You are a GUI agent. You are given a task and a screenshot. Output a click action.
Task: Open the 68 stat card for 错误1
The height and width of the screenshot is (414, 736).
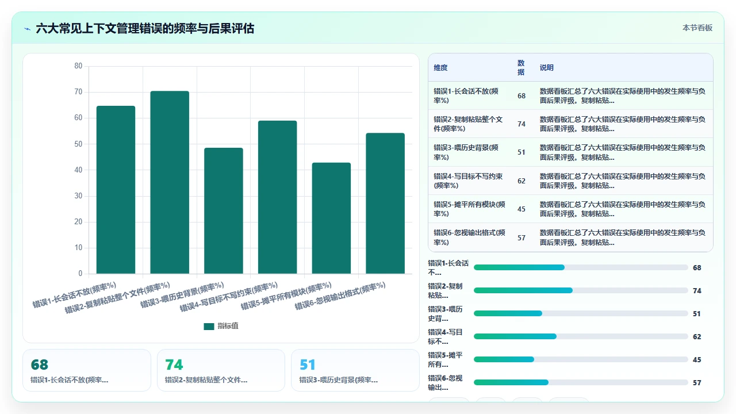coord(87,370)
